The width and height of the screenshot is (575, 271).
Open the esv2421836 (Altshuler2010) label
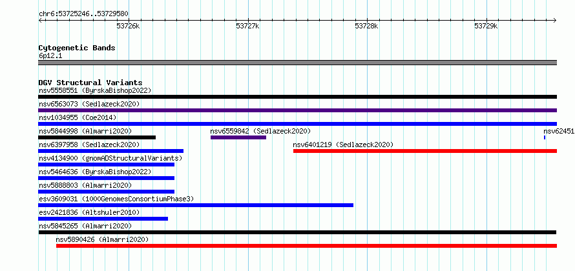[89, 212]
